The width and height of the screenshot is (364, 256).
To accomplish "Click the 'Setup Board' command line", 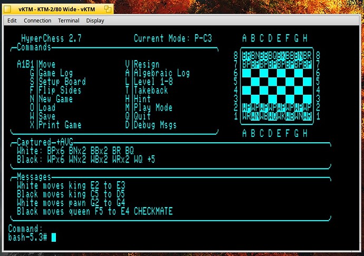I will pos(58,82).
